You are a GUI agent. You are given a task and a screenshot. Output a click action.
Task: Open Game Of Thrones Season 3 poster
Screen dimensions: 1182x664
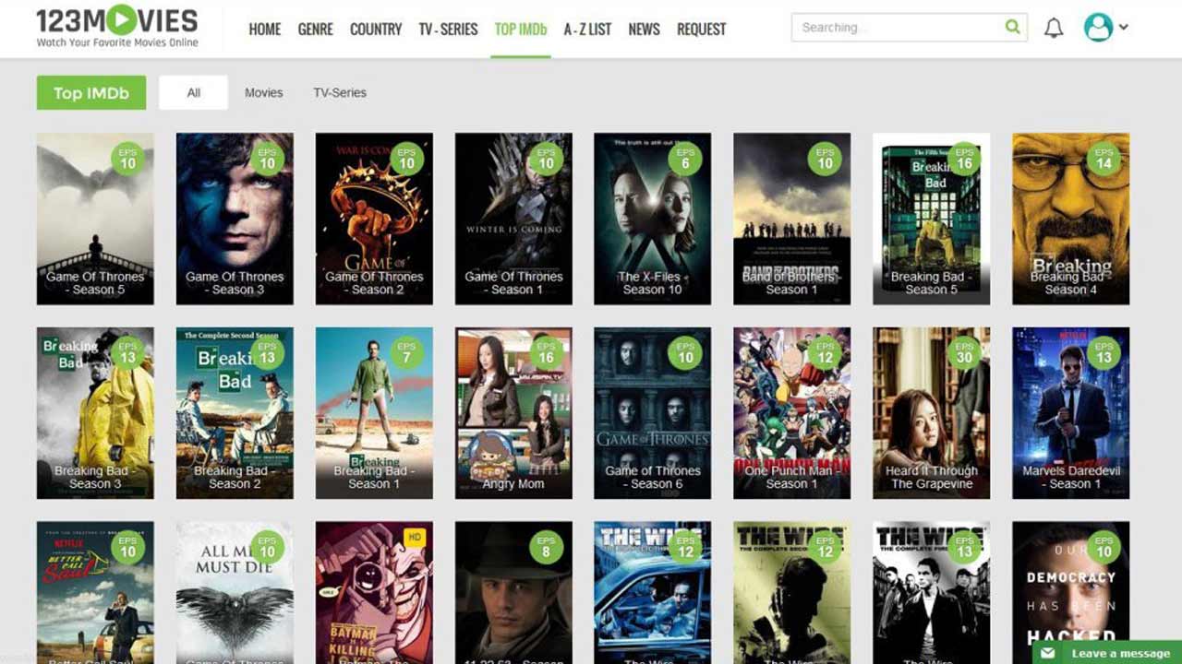coord(235,219)
